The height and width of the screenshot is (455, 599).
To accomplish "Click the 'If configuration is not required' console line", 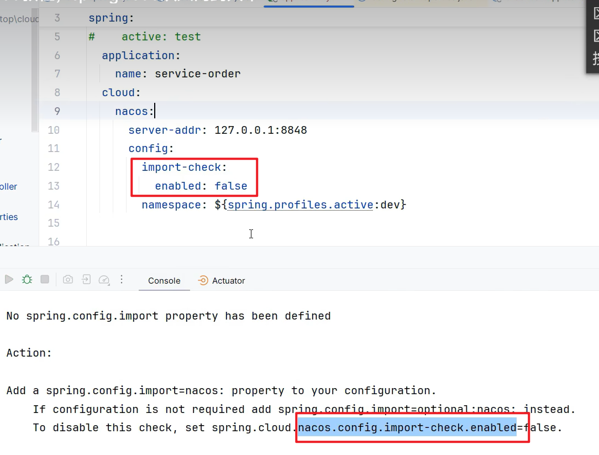I will [x=304, y=409].
